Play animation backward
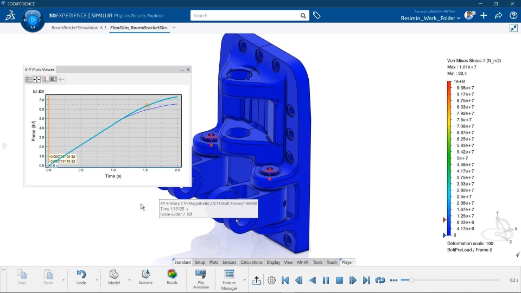Viewport: 521px width, 293px height. [313, 281]
